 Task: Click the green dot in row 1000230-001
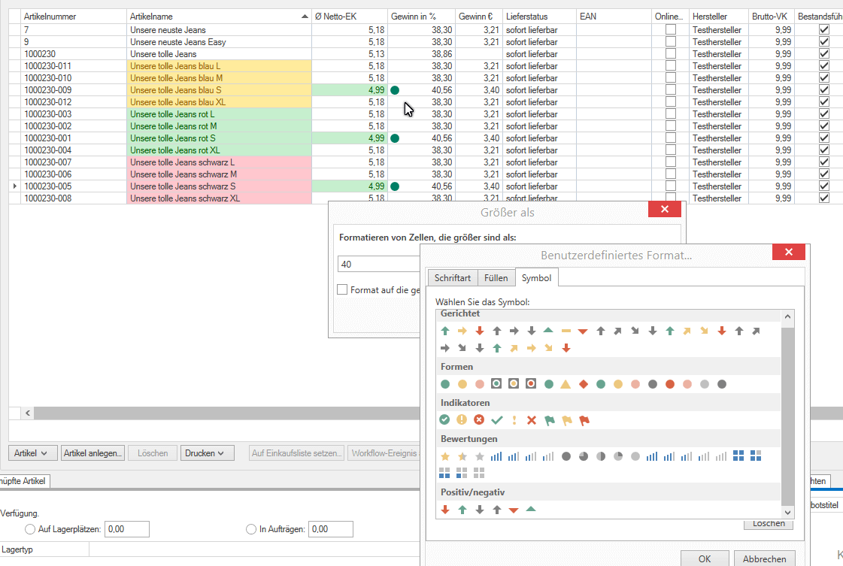[395, 138]
